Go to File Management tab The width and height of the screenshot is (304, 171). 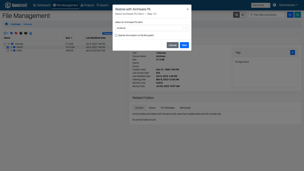click(65, 5)
